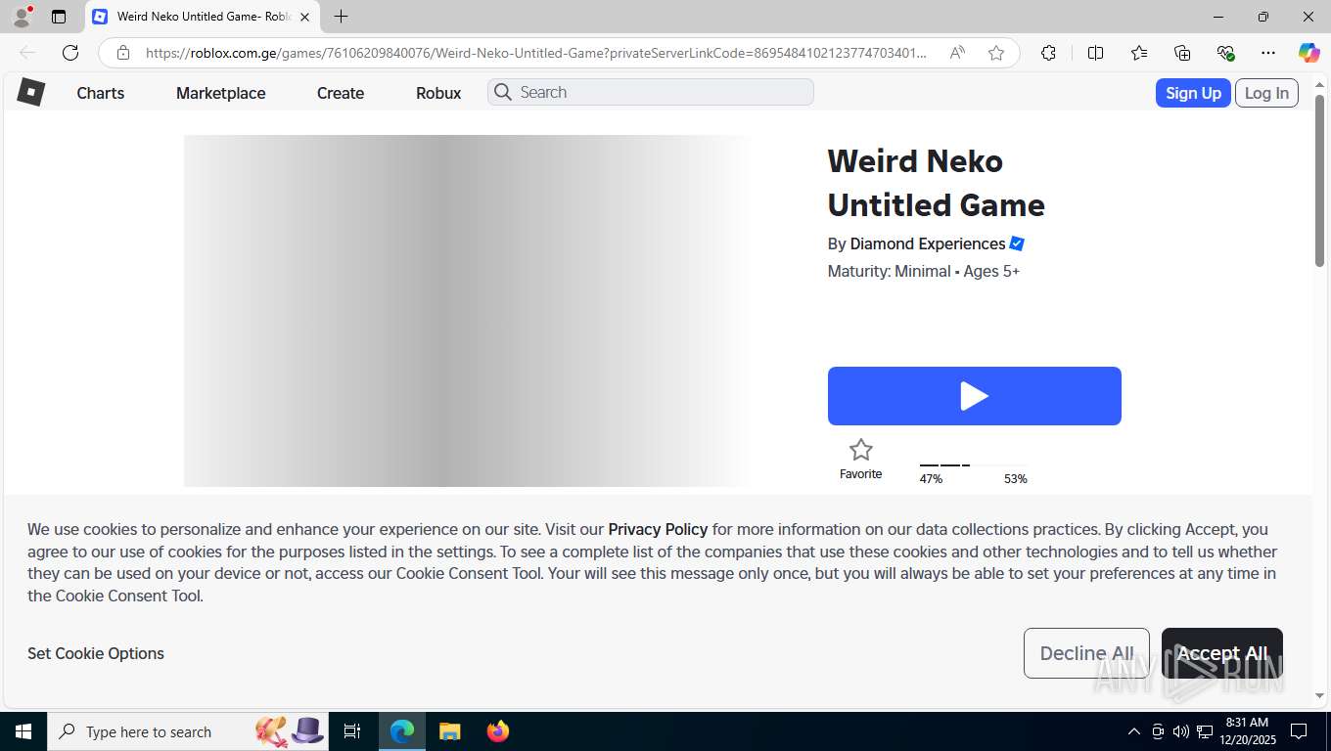Switch to Microsoft Edge on the taskbar
Screen dimensions: 1331x751
pos(402,731)
